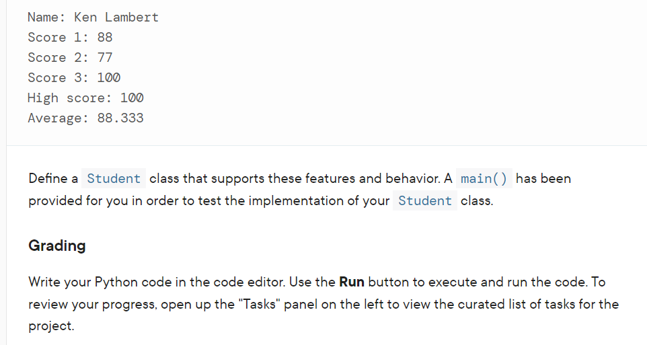Click the Student code tag after 'Define a'
The height and width of the screenshot is (345, 647).
114,179
